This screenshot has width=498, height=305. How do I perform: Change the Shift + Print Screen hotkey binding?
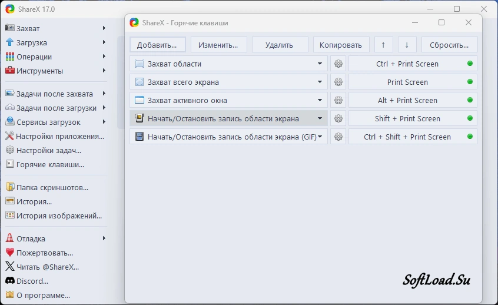(413, 118)
